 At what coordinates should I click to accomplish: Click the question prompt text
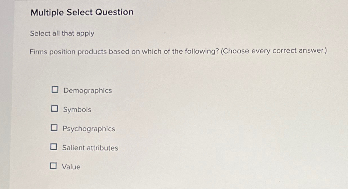178,51
